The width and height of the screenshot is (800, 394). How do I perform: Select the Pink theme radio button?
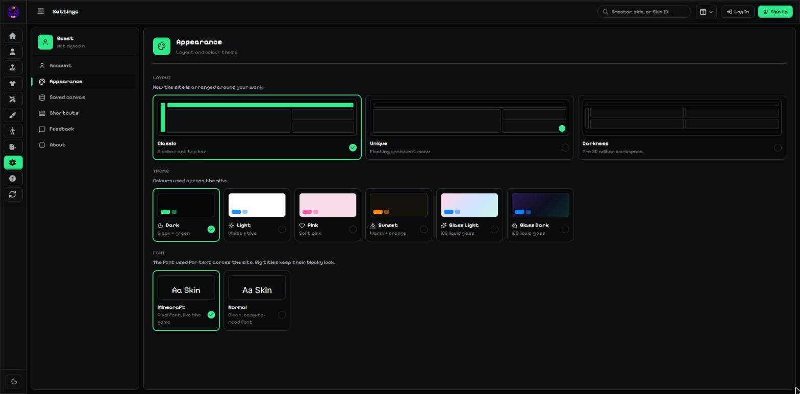pos(353,229)
